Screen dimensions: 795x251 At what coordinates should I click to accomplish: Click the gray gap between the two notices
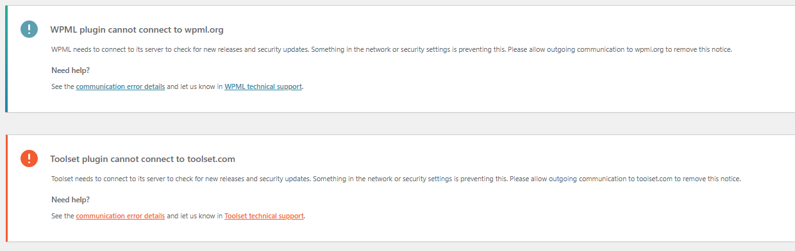click(397, 124)
